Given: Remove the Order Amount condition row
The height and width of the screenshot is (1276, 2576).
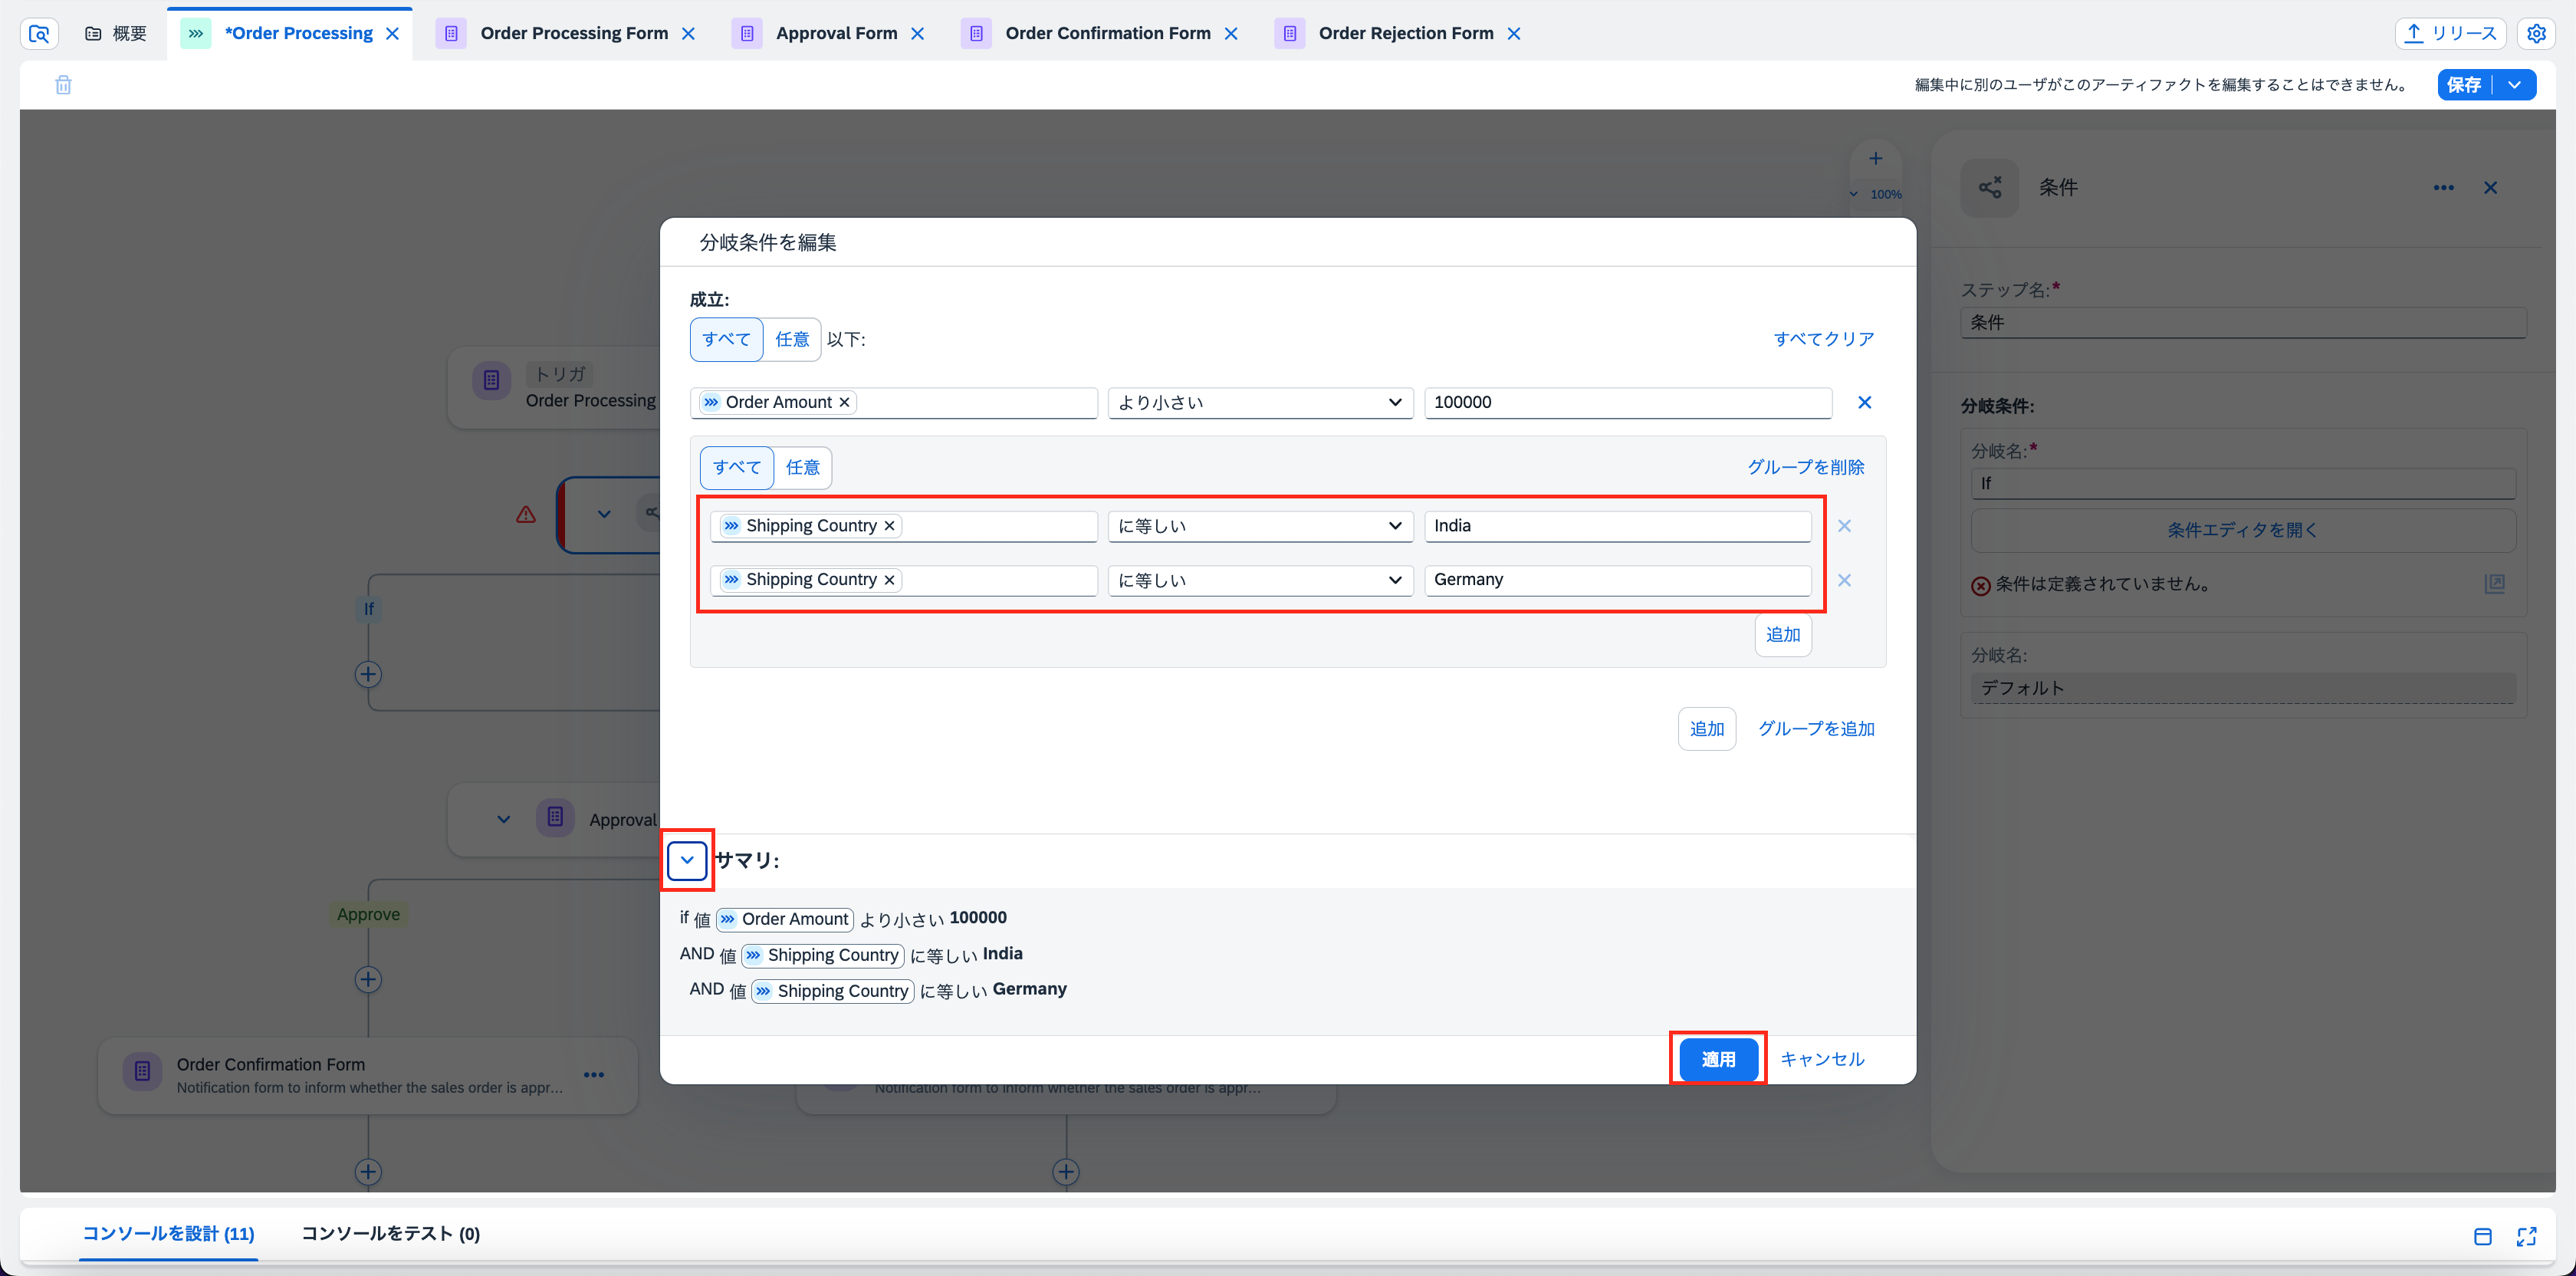Looking at the screenshot, I should coord(1864,402).
